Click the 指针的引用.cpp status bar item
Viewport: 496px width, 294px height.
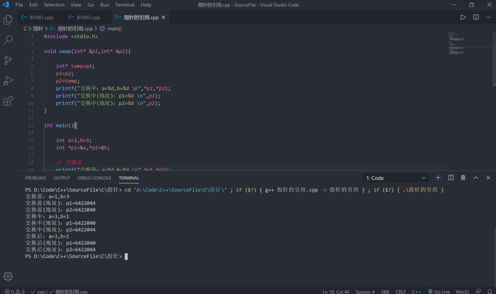tap(68, 291)
